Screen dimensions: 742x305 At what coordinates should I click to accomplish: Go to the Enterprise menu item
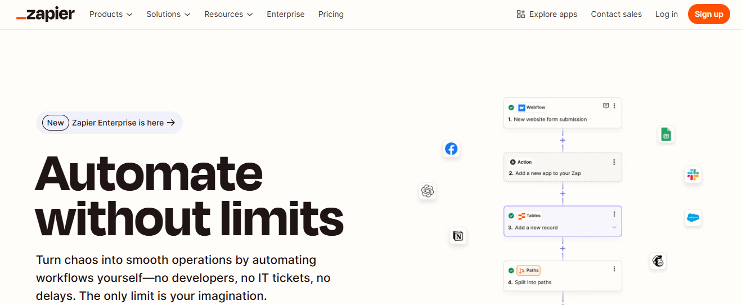(x=286, y=14)
